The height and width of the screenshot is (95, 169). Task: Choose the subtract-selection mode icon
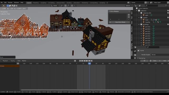pyautogui.click(x=12, y=6)
